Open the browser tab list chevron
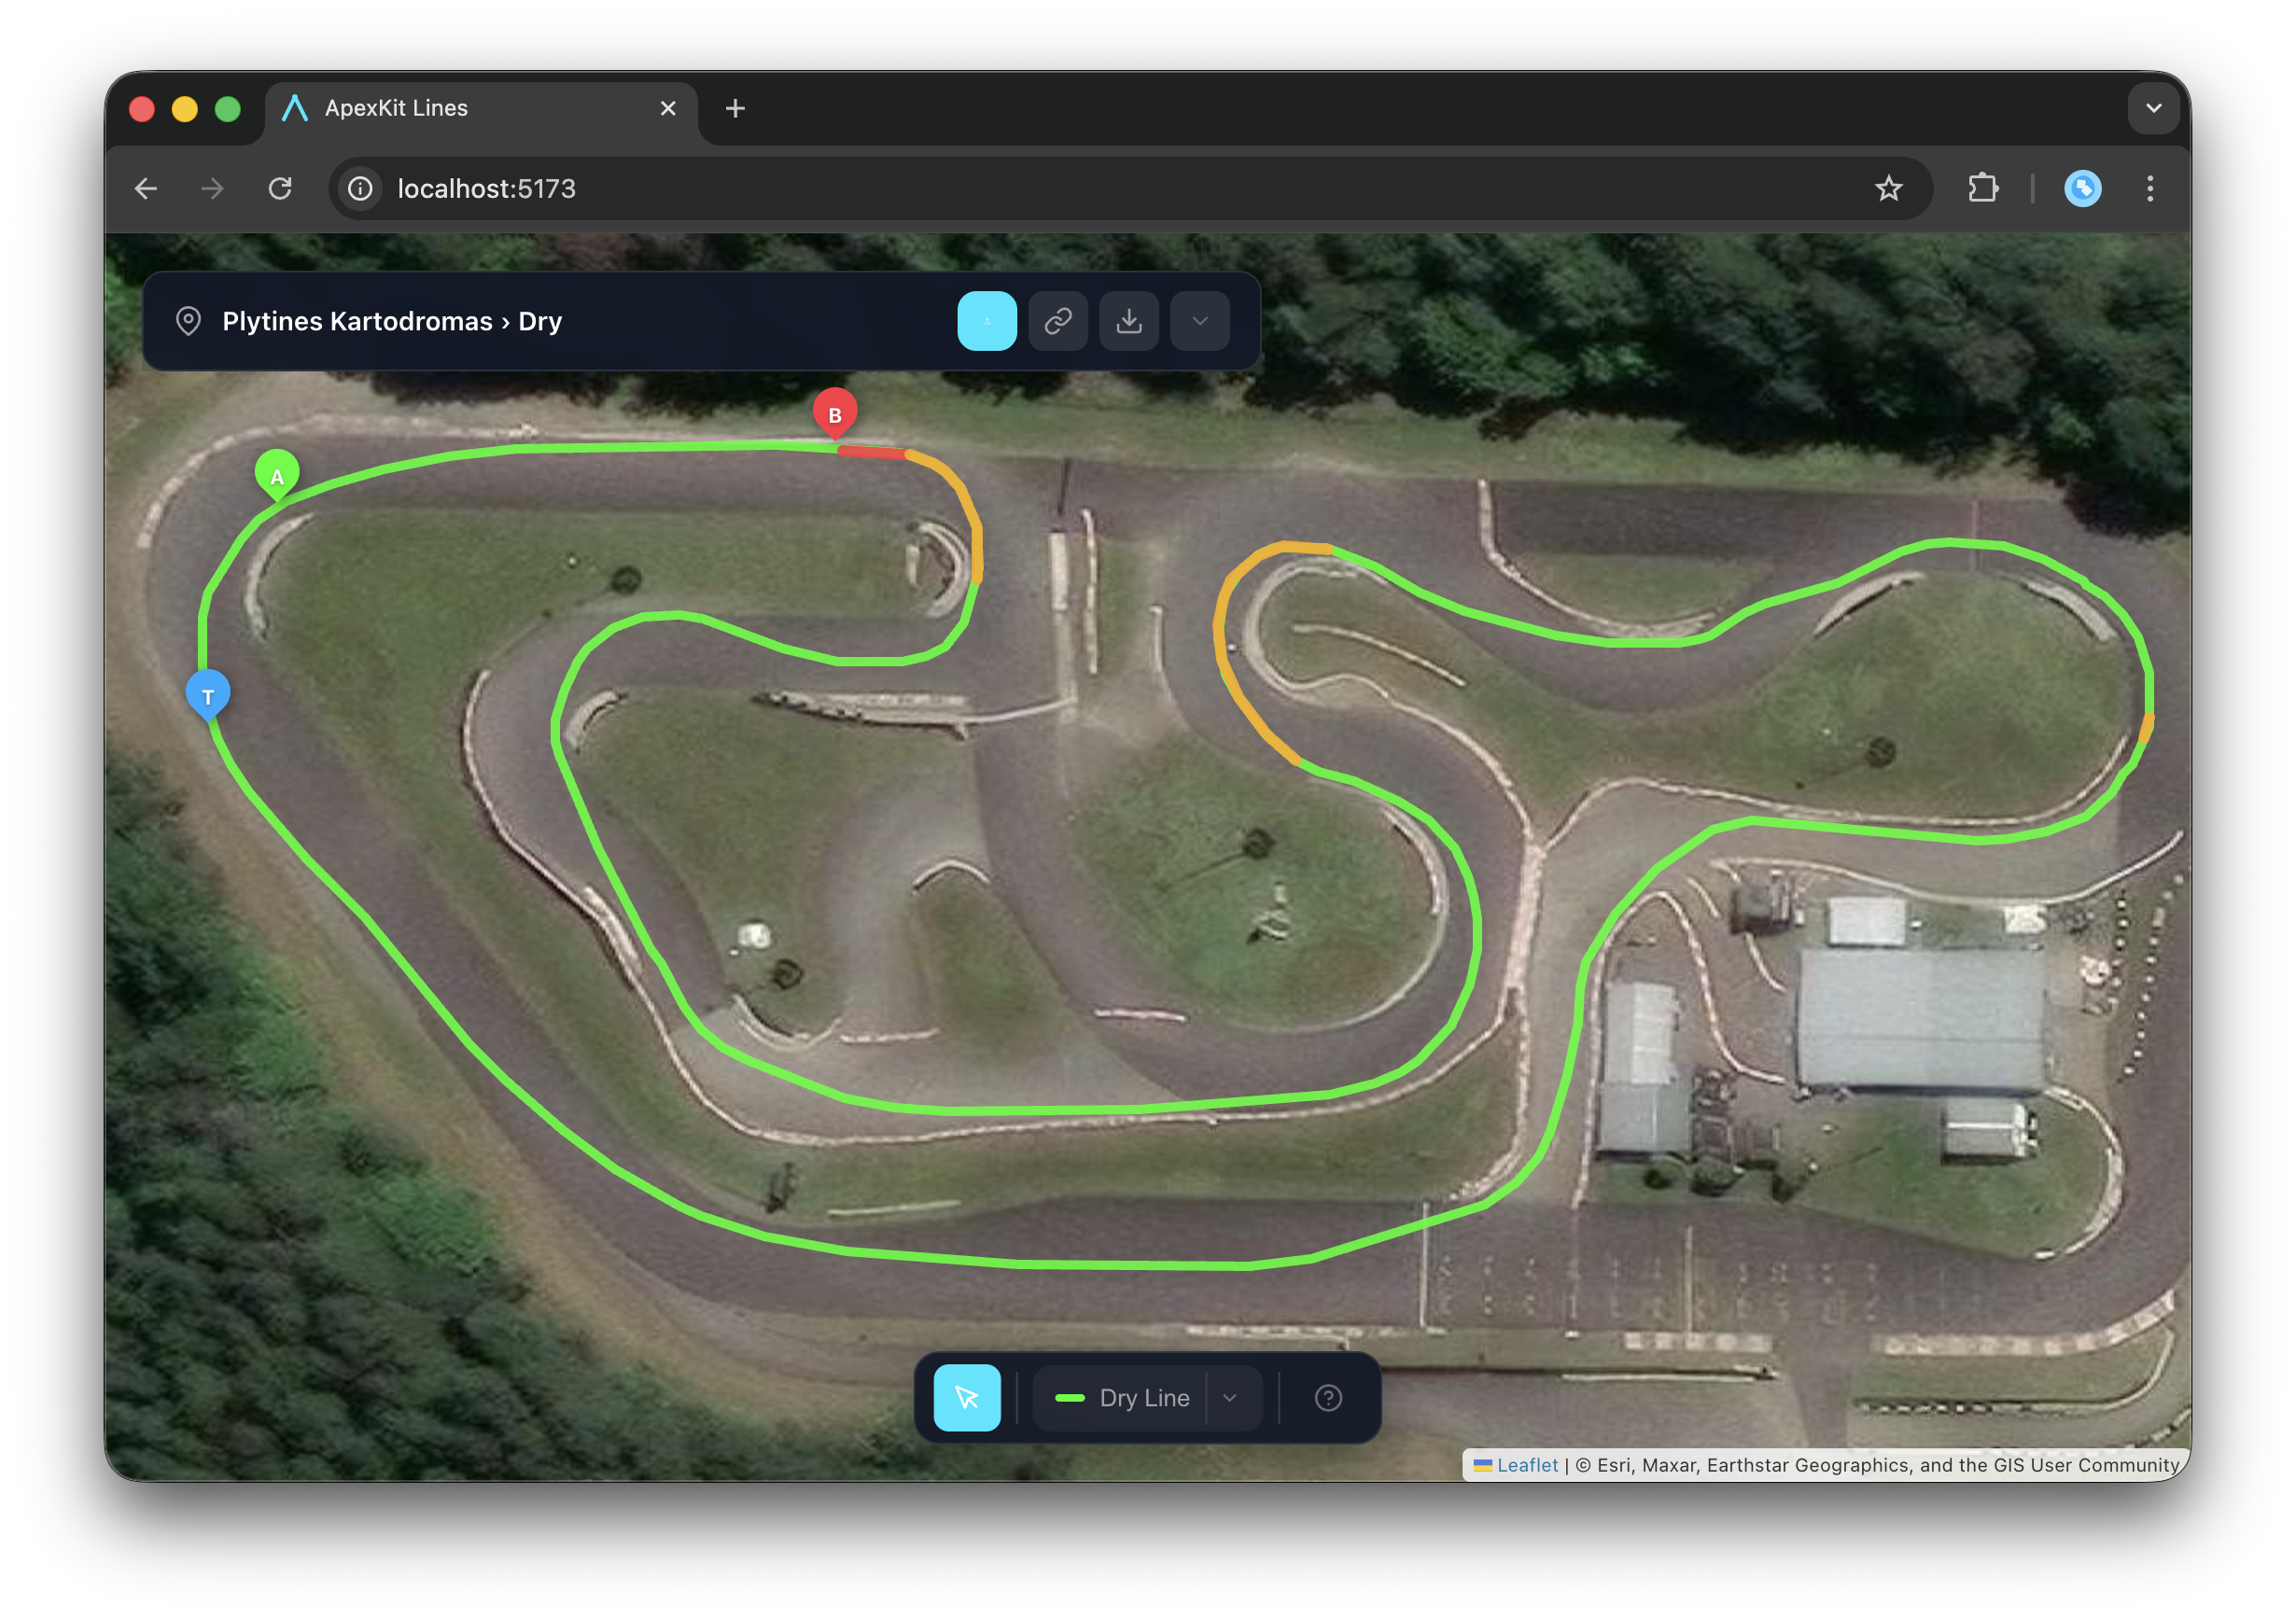This screenshot has width=2296, height=1620. click(x=2154, y=108)
